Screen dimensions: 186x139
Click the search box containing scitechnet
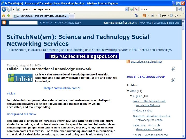tap(158, 9)
